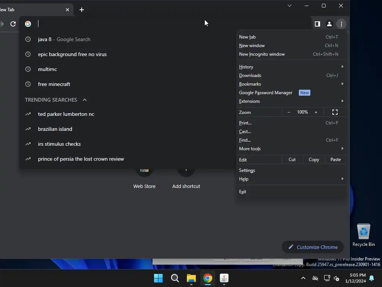Click the notification bell icon
The image size is (382, 287).
(x=372, y=278)
